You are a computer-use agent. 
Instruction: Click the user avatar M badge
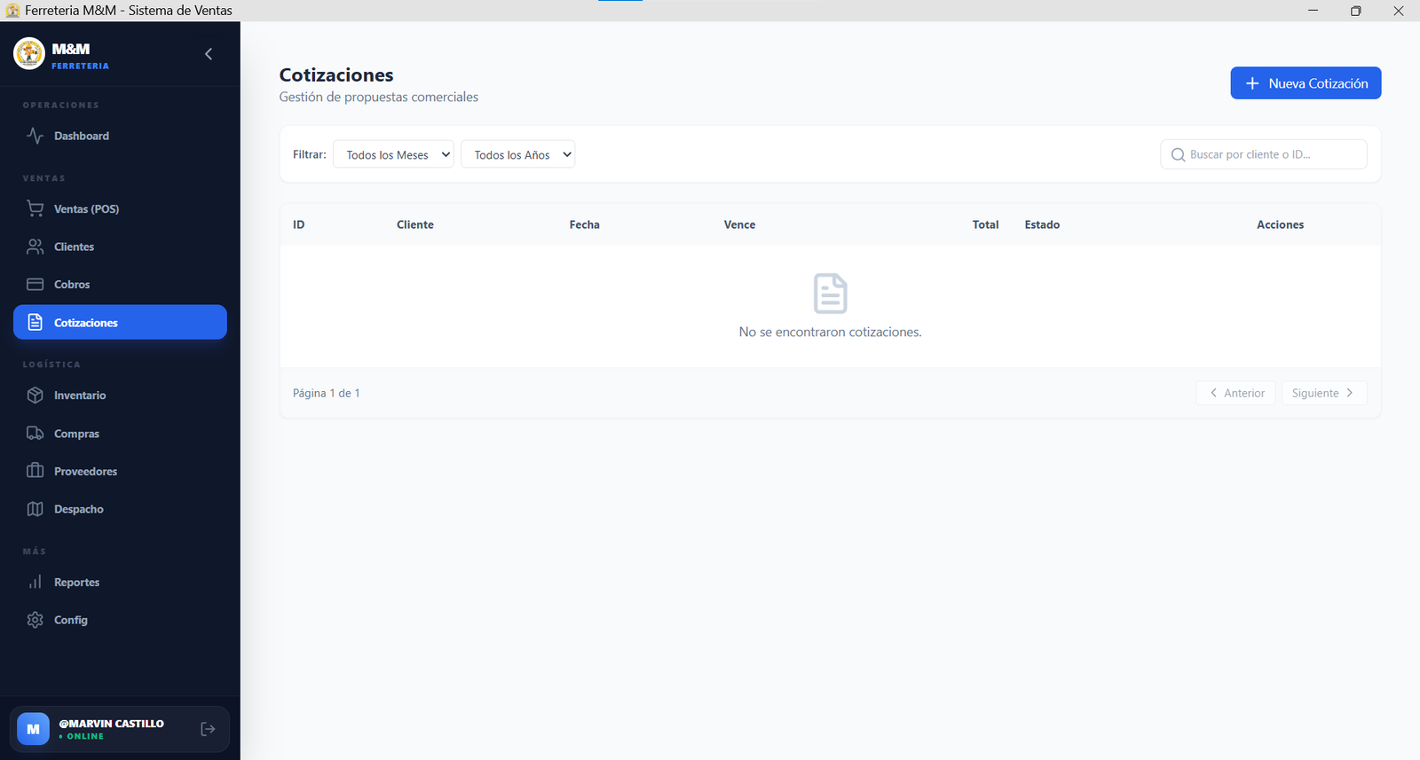(x=33, y=729)
